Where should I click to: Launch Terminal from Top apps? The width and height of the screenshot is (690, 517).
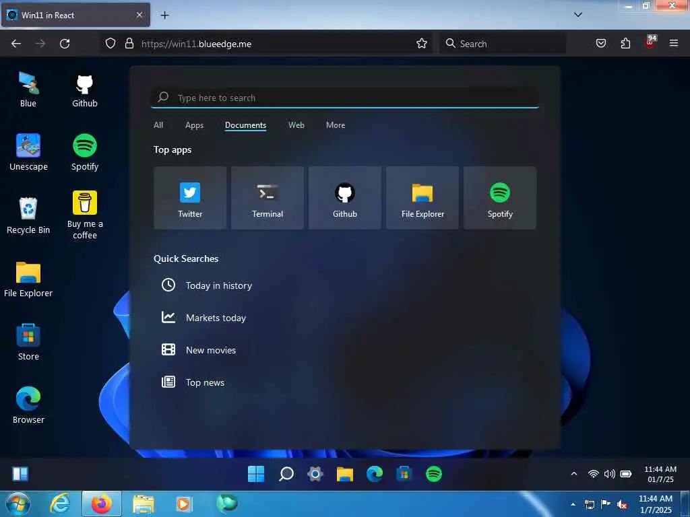268,198
